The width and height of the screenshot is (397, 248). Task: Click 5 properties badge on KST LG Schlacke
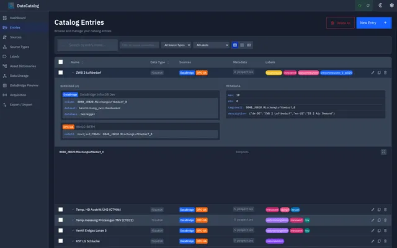coord(244,241)
